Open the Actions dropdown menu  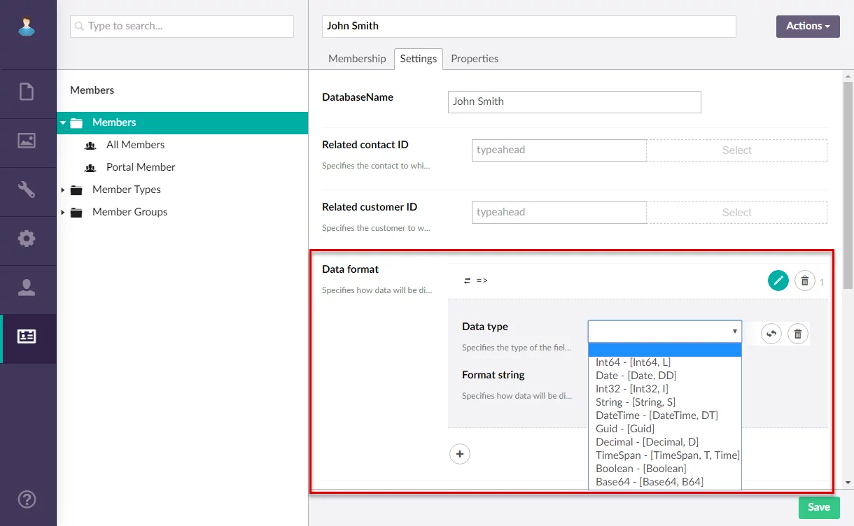click(807, 26)
